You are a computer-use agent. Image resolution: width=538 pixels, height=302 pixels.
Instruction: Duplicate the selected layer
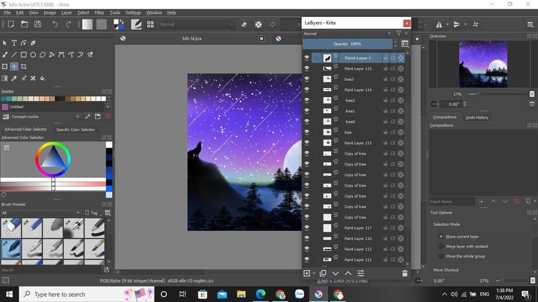pos(323,273)
